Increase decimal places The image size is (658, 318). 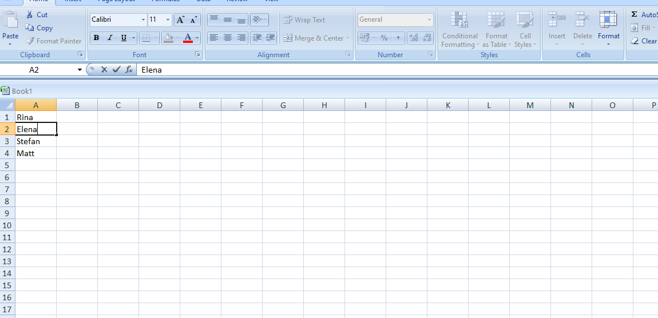click(x=413, y=38)
